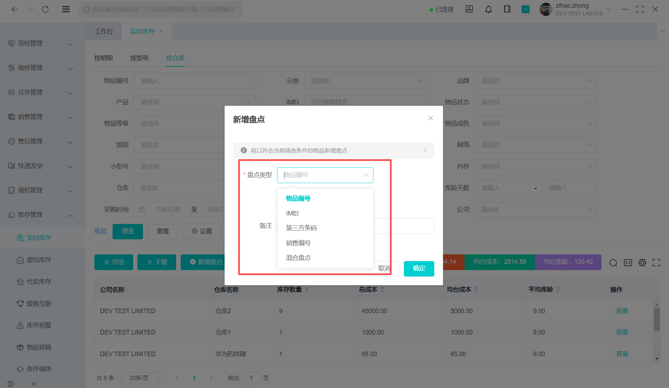This screenshot has width=669, height=388.
Task: Choose 混合盘点 option
Action: (298, 258)
